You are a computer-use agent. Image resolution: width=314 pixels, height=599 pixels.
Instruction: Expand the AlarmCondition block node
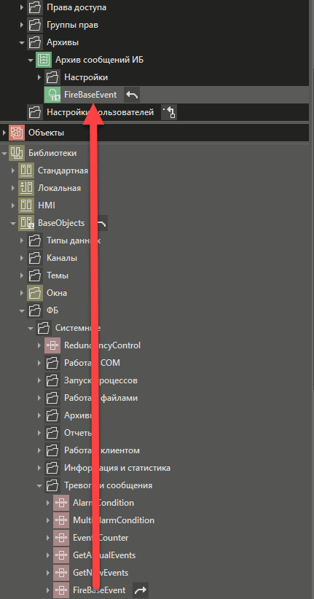click(x=48, y=503)
